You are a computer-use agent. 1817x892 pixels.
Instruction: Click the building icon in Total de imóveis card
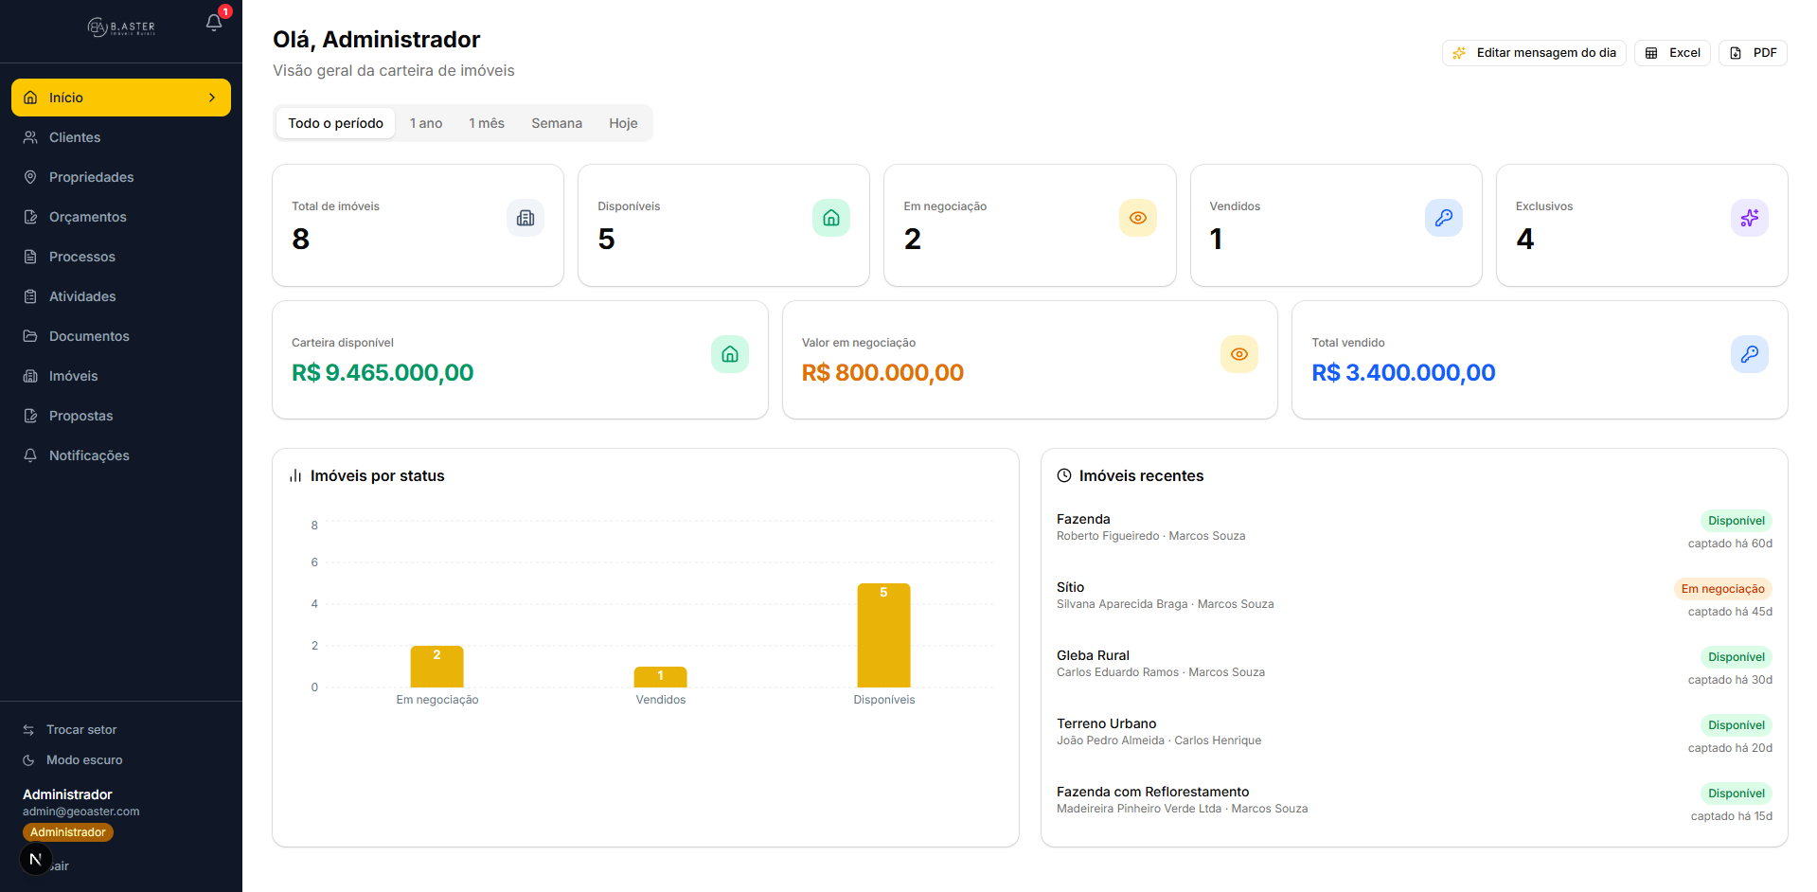point(526,218)
